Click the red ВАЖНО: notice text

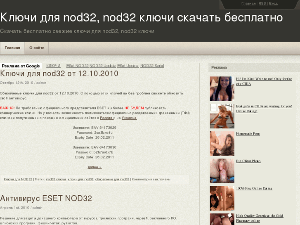click(7, 108)
